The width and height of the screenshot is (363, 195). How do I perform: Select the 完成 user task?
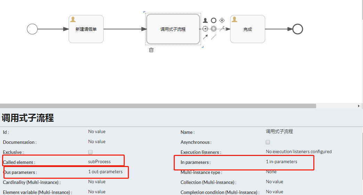[x=247, y=29]
